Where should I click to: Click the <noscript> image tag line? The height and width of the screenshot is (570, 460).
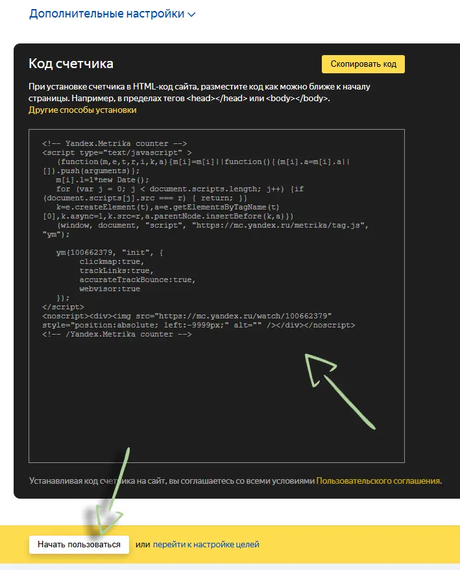click(187, 316)
